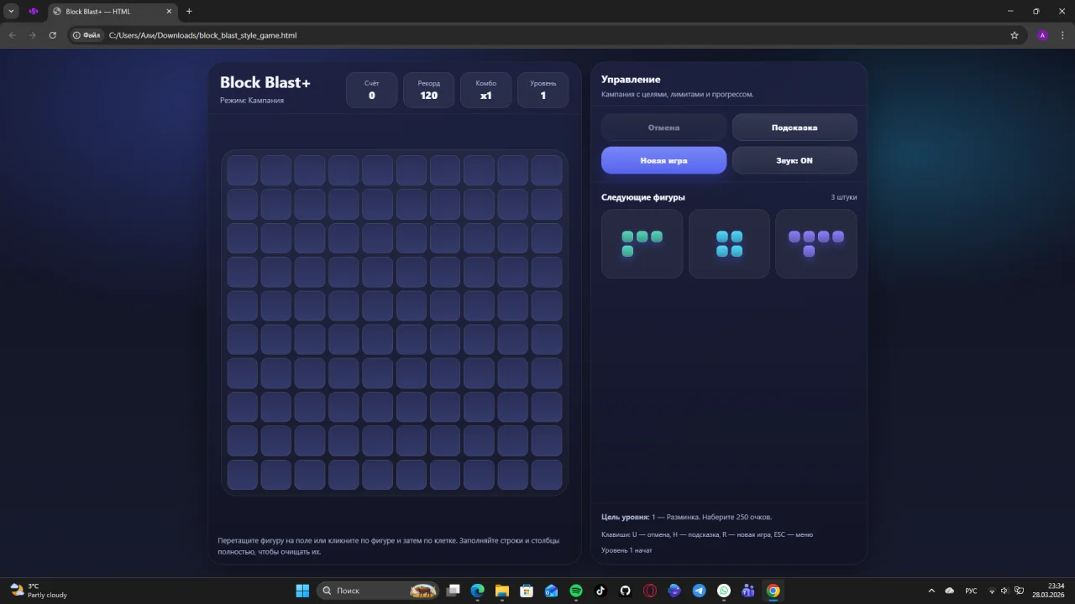Select the Block Blast+ — HTML tab

click(x=112, y=12)
